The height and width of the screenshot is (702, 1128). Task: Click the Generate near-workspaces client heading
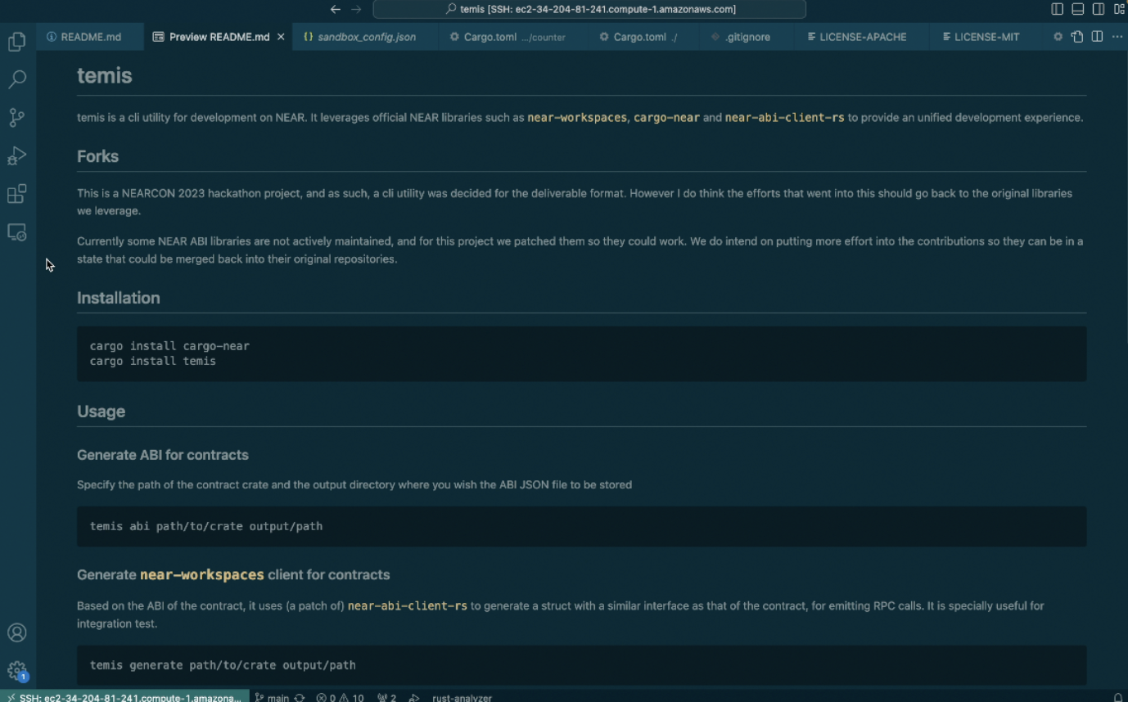[233, 575]
